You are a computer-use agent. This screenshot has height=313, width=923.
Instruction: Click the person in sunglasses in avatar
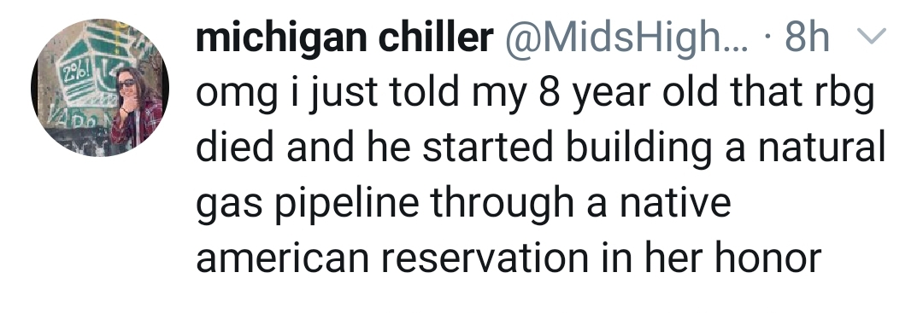pyautogui.click(x=133, y=107)
